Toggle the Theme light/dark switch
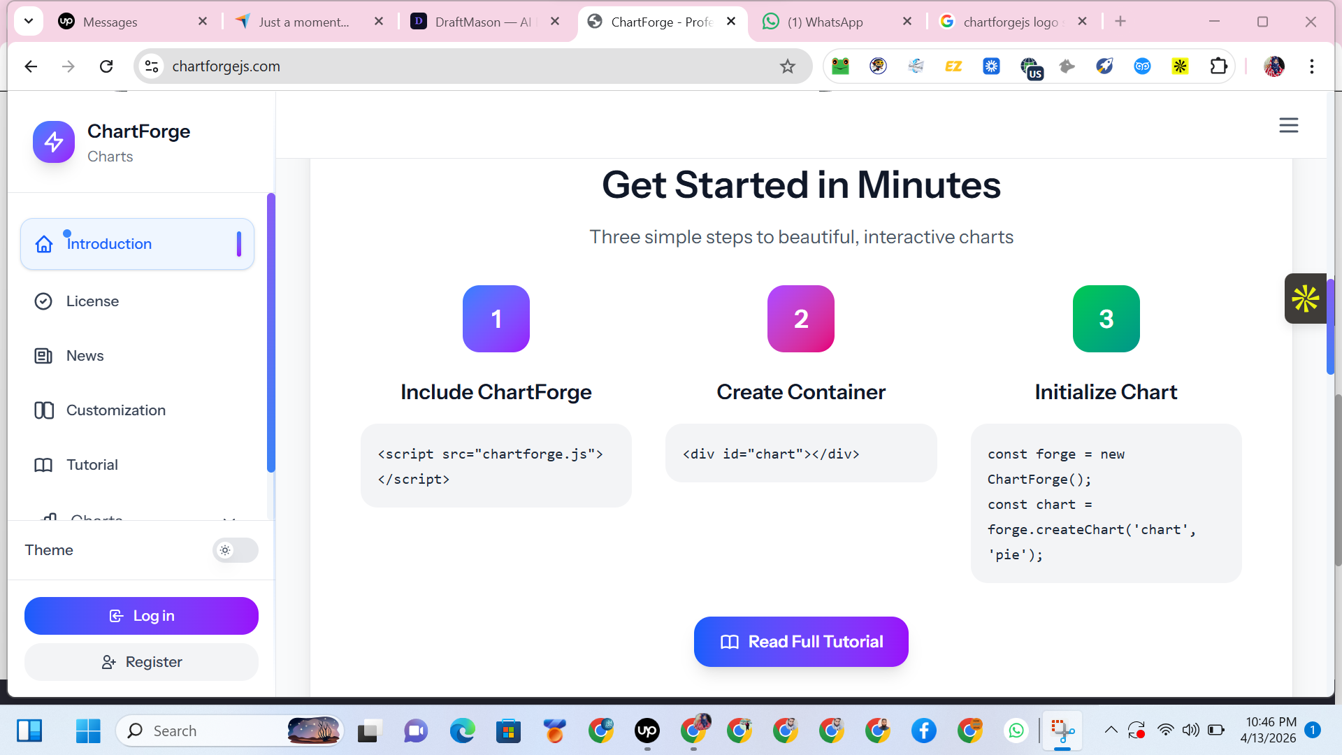This screenshot has width=1342, height=755. [235, 550]
